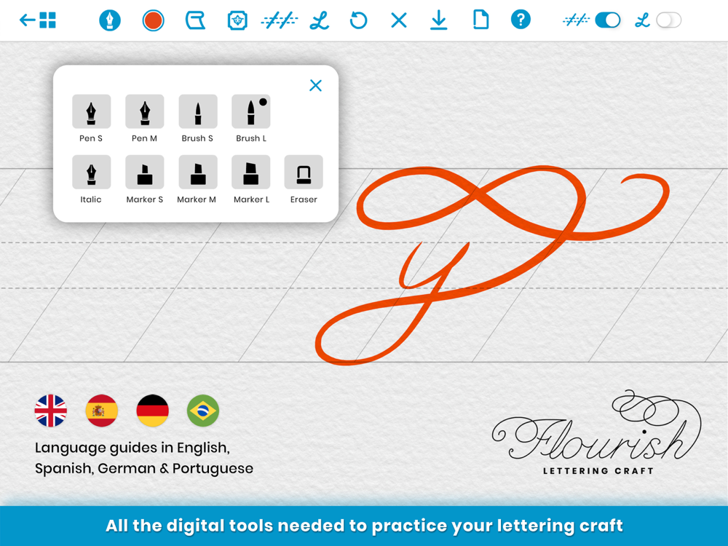Open the grid gallery view icon

pos(48,20)
